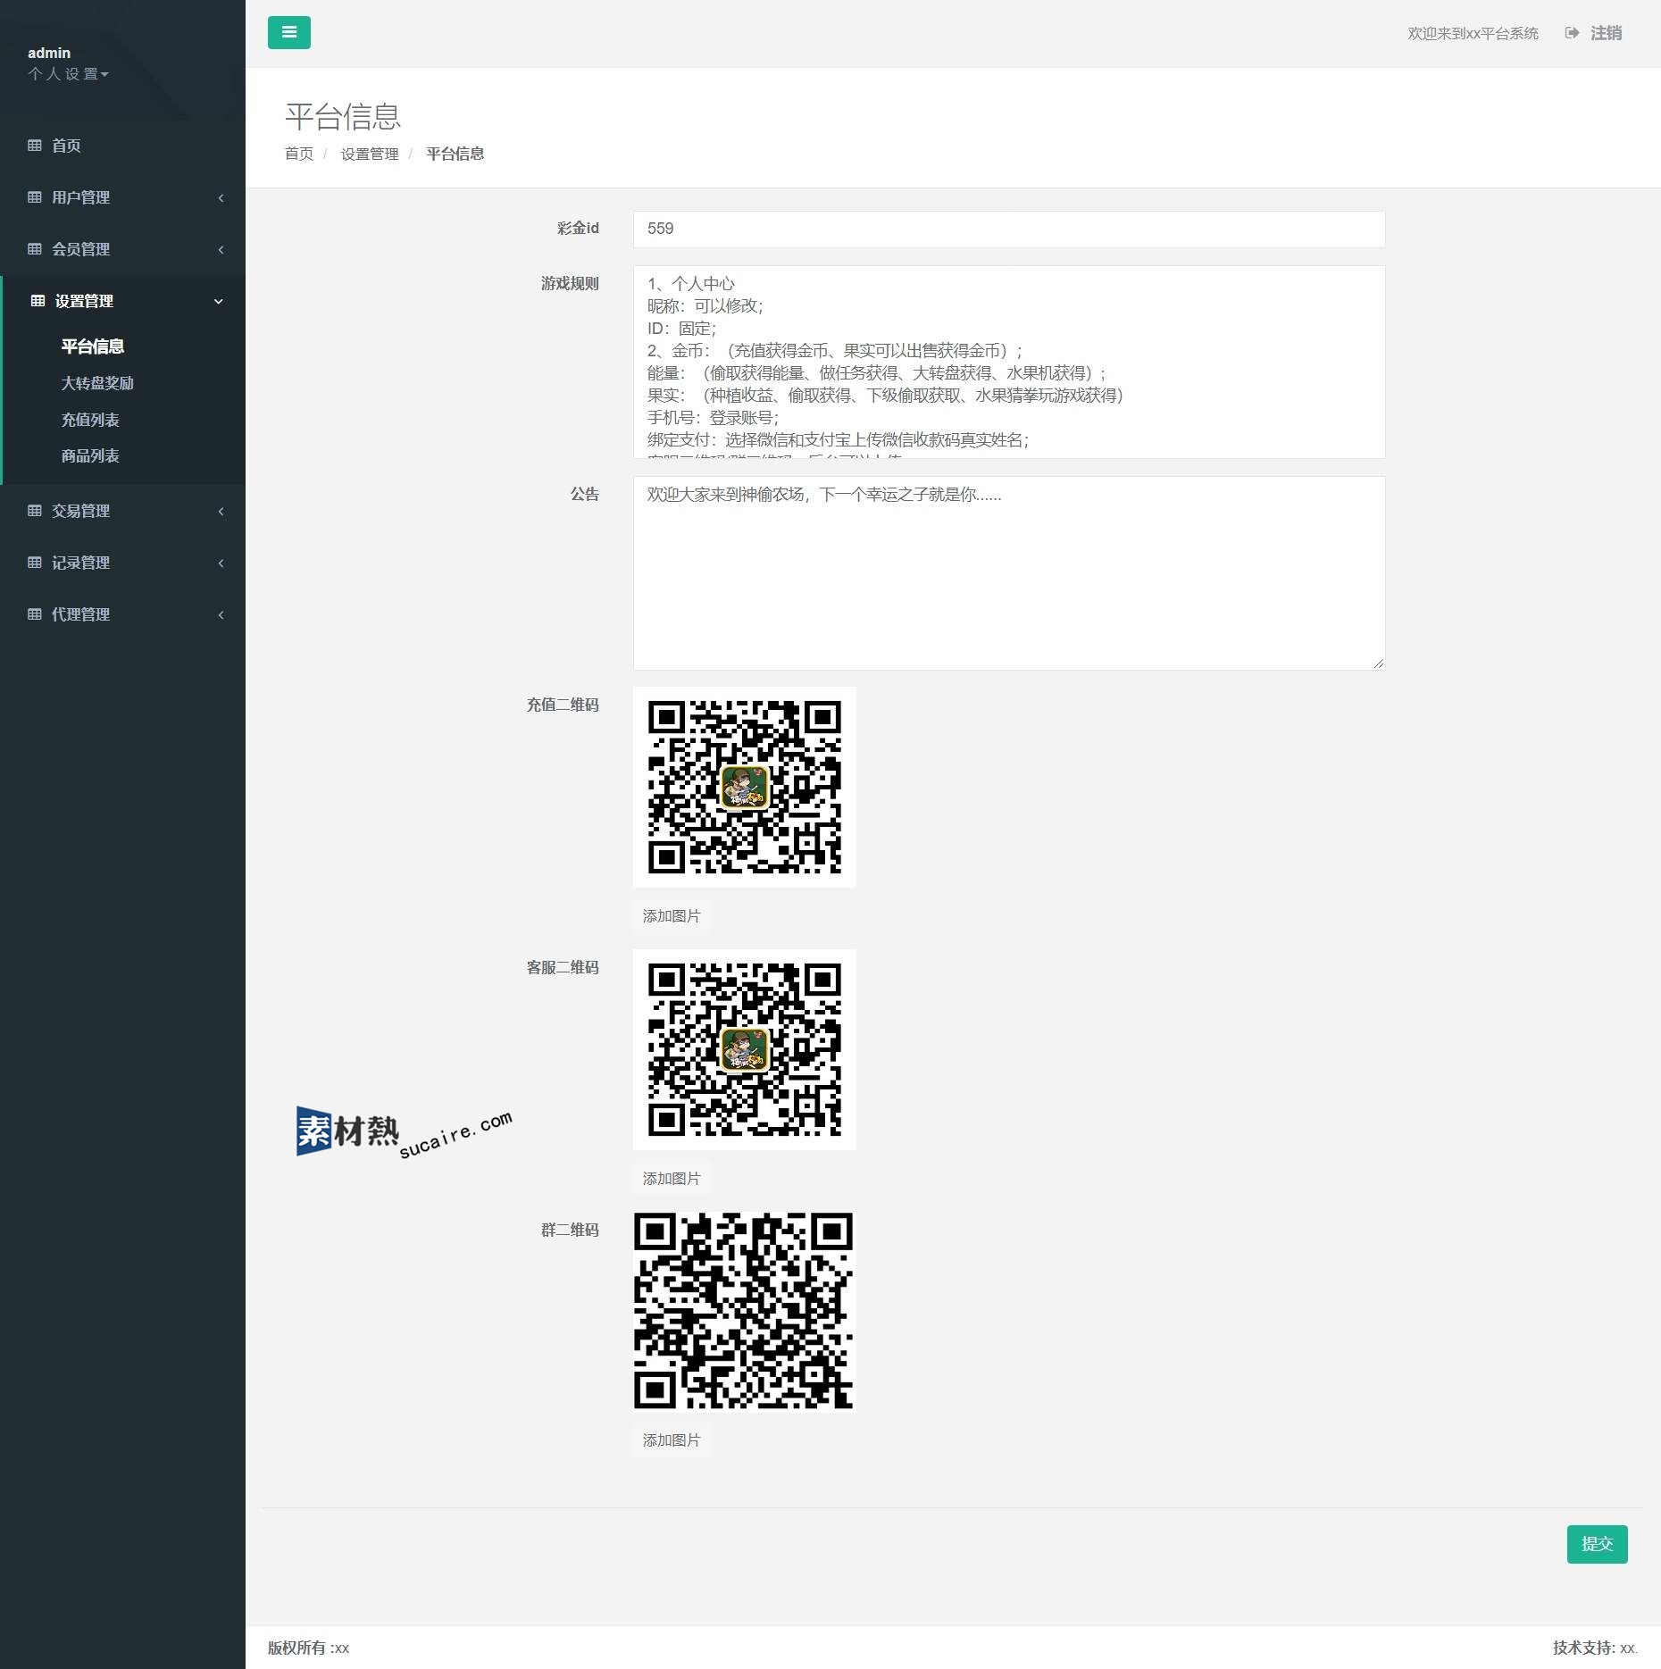The image size is (1661, 1669).
Task: Click the 客服二维码 QR code image
Action: point(745,1049)
